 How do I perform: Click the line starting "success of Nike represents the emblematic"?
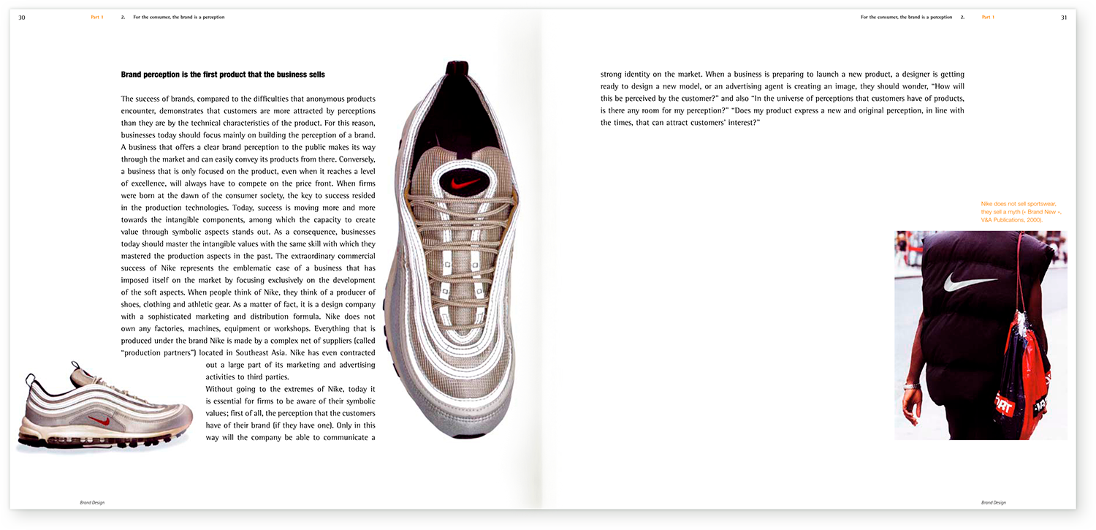[x=248, y=268]
